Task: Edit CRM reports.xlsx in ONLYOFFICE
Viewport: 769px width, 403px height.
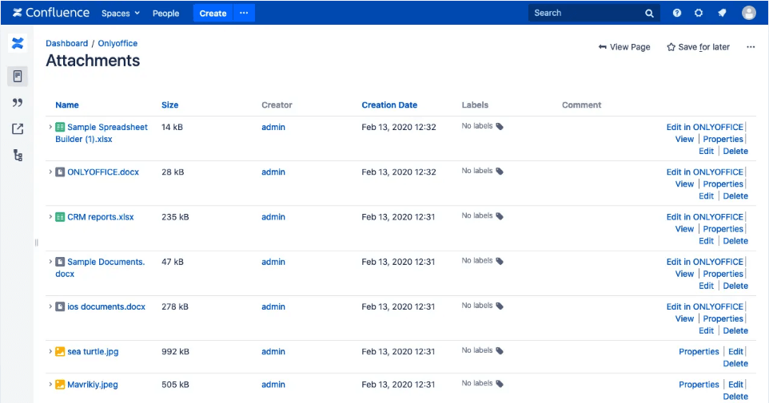Action: coord(705,217)
